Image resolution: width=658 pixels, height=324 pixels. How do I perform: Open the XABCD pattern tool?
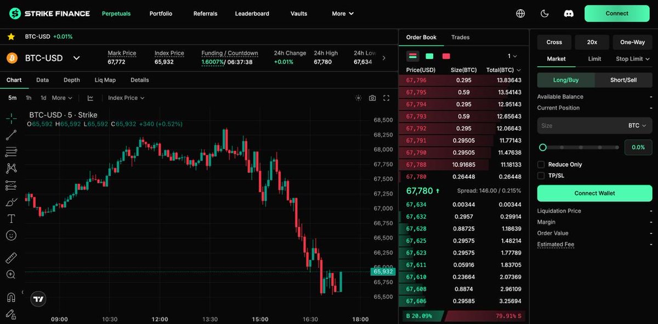click(11, 168)
